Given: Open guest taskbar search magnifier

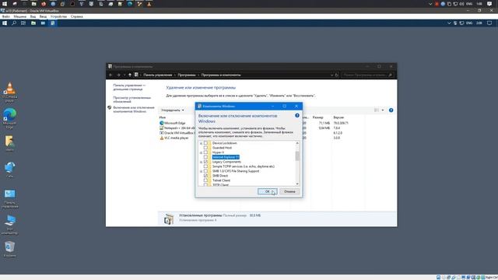Looking at the screenshot, I should pyautogui.click(x=14, y=23).
